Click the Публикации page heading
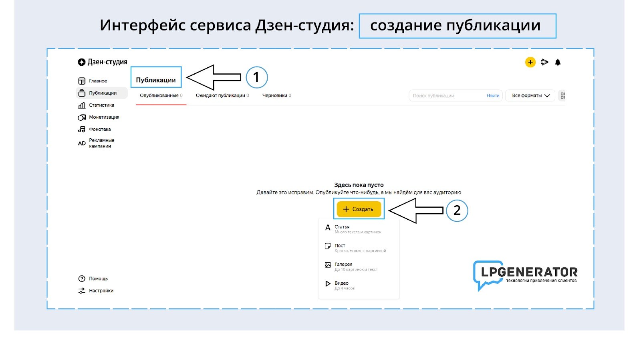641x356 pixels. point(156,80)
